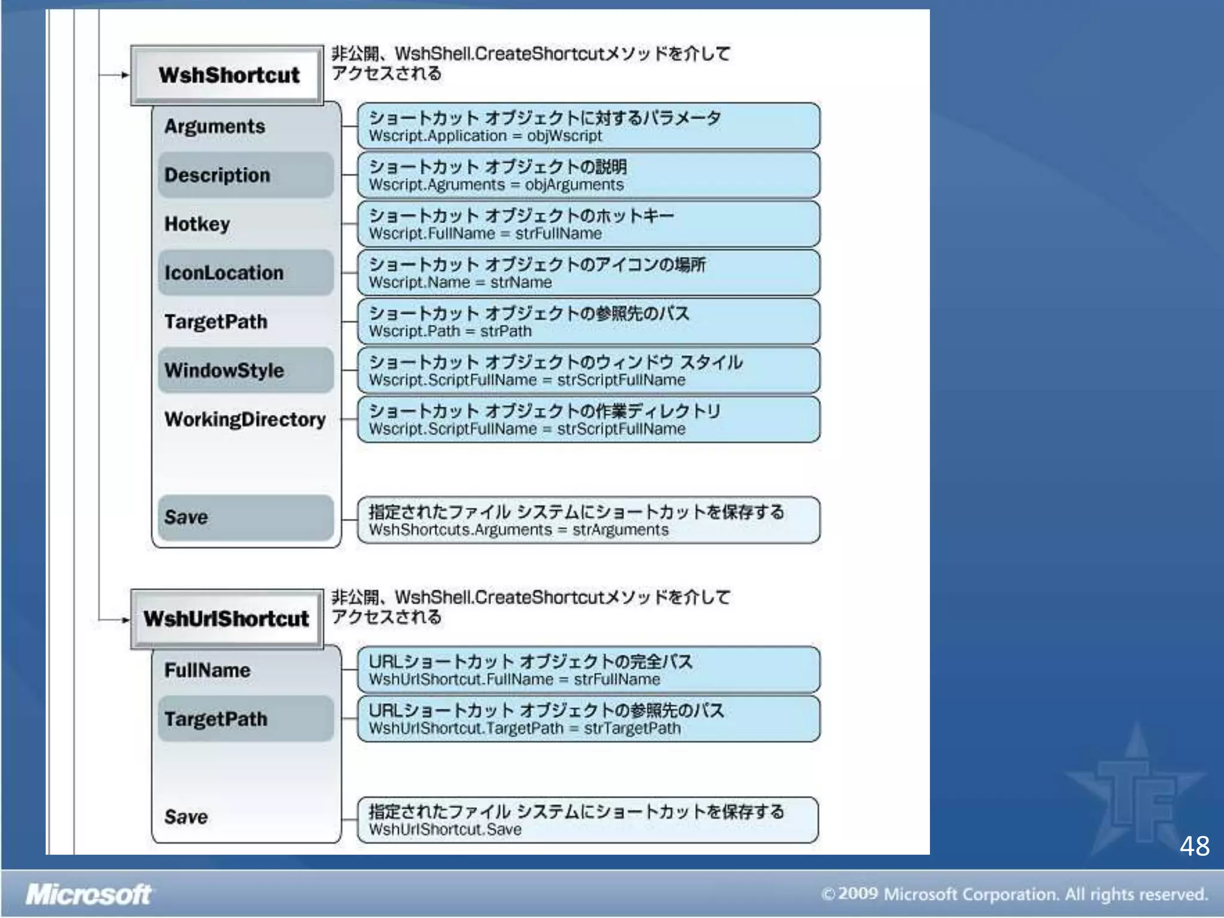Click FullName under WshUrlShortcut
The image size is (1224, 918).
[207, 671]
